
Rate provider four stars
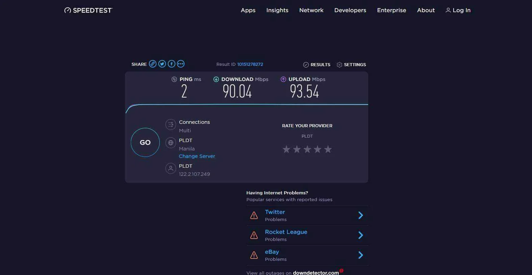(318, 149)
